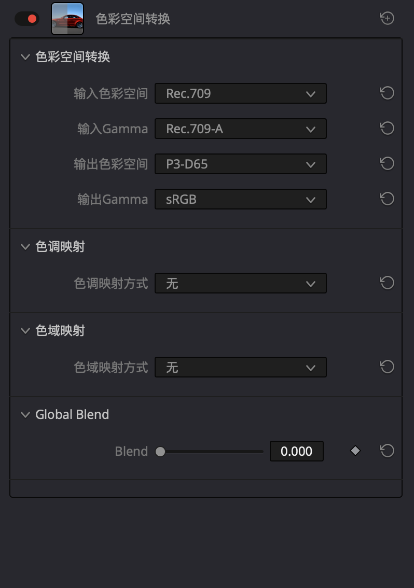
Task: Add a keyframe for Blend
Action: click(355, 451)
